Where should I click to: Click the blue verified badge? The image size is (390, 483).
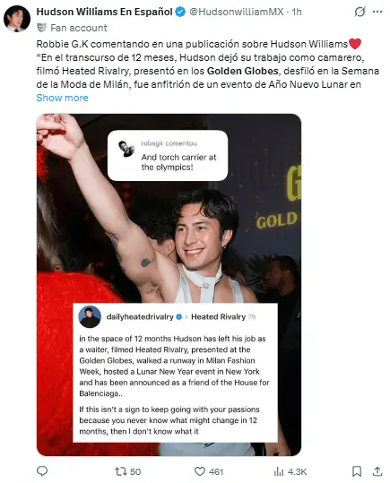point(180,12)
